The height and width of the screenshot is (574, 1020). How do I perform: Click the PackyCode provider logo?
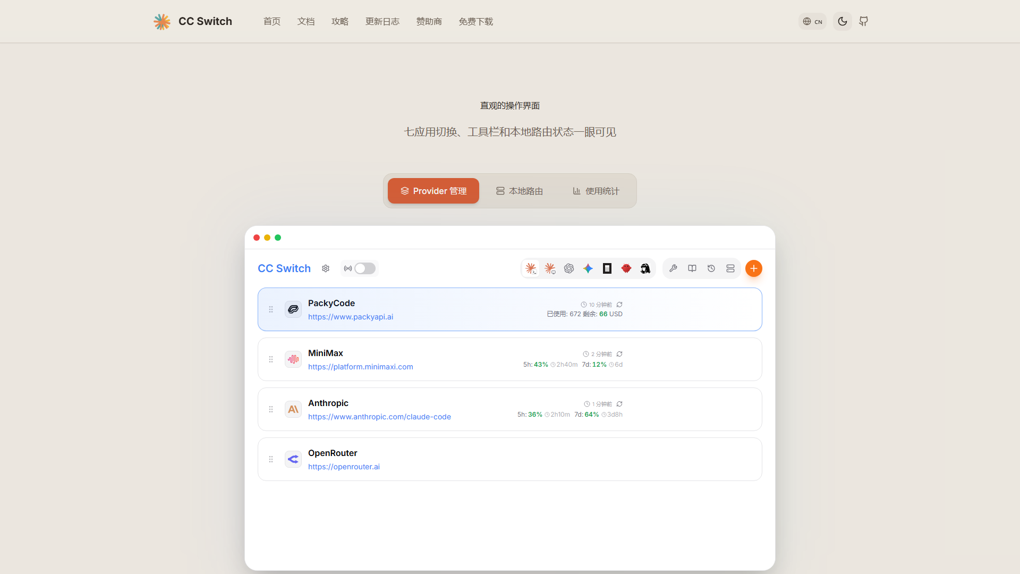click(293, 309)
